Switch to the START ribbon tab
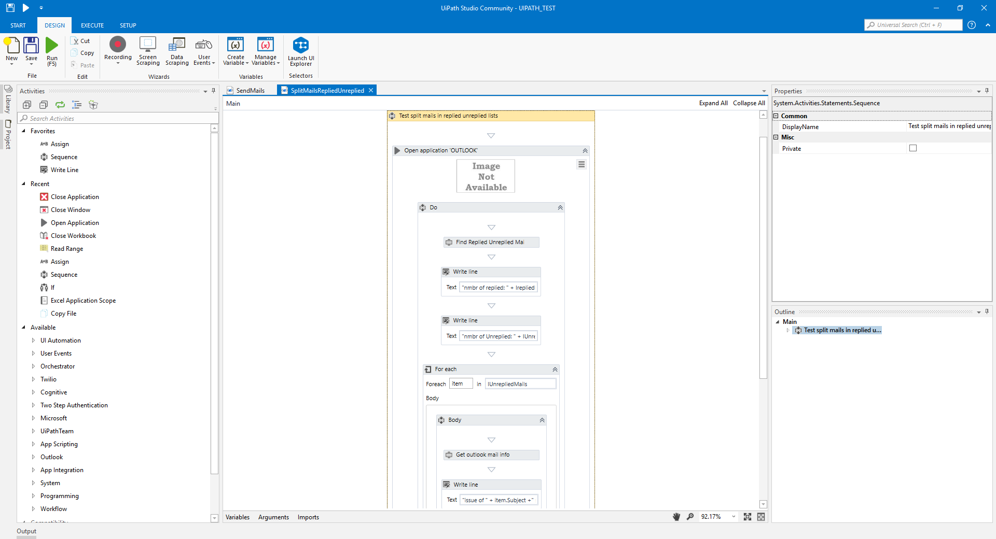This screenshot has height=539, width=996. click(x=18, y=25)
